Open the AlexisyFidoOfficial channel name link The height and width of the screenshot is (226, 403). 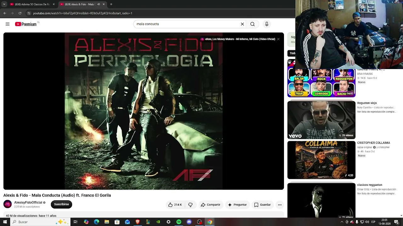point(28,202)
